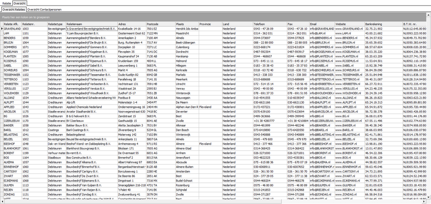Click the Staalbouw relation type cell
Viewport: 431px width, 204px height.
56,158
